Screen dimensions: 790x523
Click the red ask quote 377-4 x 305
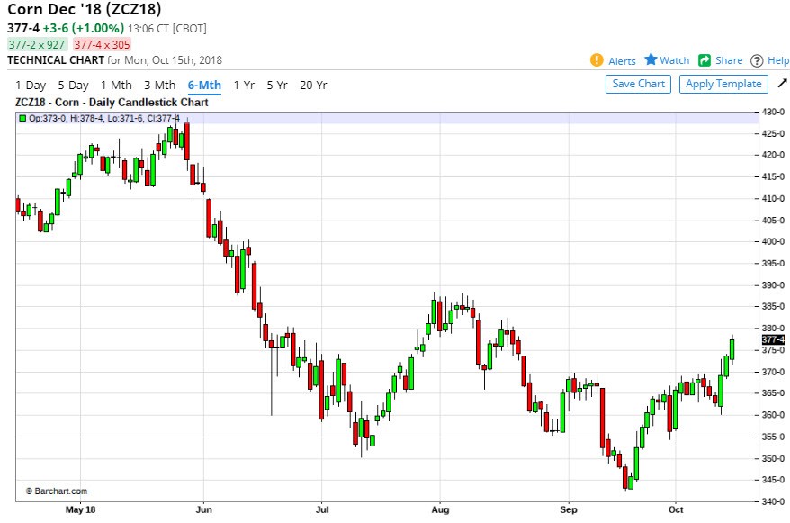coord(103,44)
